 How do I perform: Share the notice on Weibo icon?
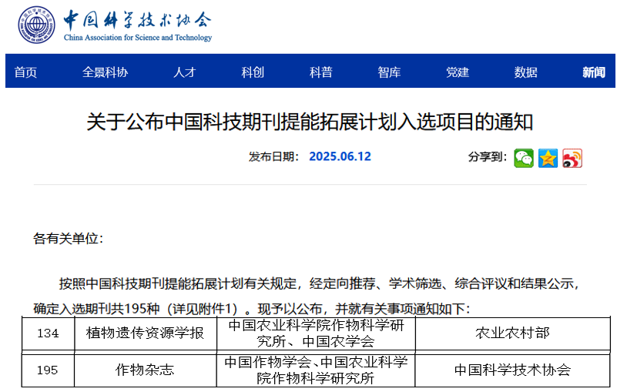572,158
